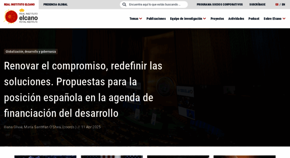Viewport: 290px width, 158px height.
Task: Expand the Temas dropdown chevron
Action: click(141, 19)
